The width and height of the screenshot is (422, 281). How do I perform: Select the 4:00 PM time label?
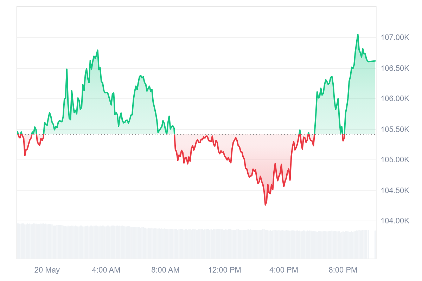(x=283, y=270)
